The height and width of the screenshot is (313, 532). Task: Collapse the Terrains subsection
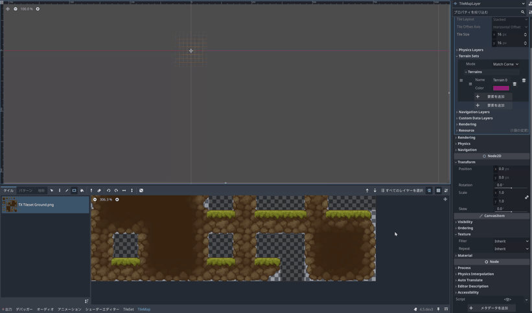pos(474,72)
